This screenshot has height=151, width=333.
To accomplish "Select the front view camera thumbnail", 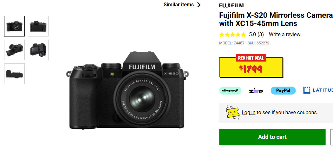I will [15, 26].
